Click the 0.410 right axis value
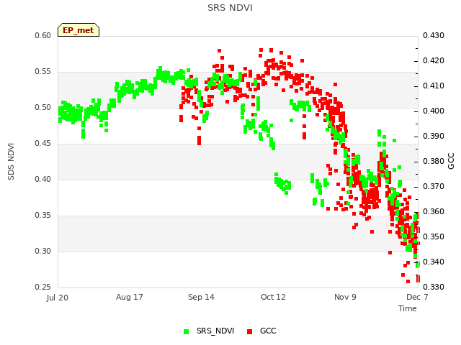Viewport: 461px width, 345px height. point(434,86)
